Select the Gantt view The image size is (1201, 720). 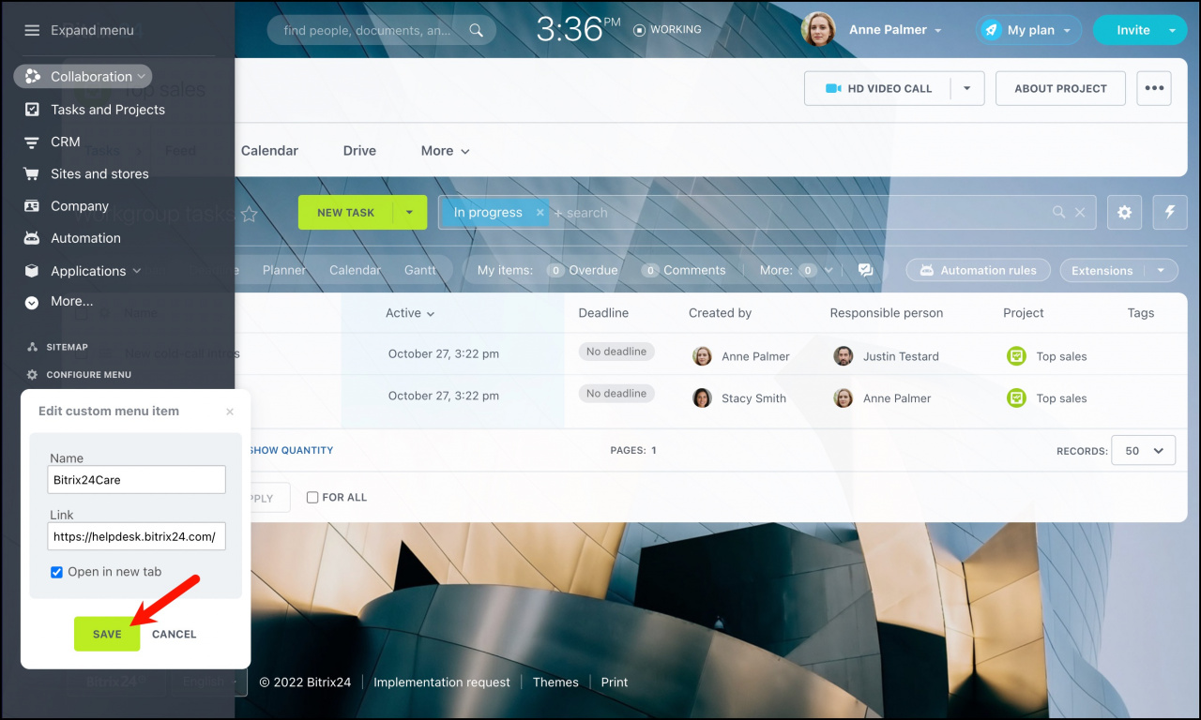[420, 270]
